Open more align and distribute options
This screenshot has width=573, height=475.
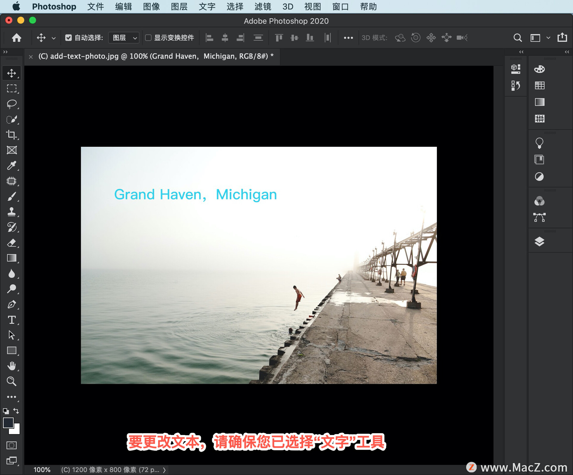pyautogui.click(x=348, y=38)
